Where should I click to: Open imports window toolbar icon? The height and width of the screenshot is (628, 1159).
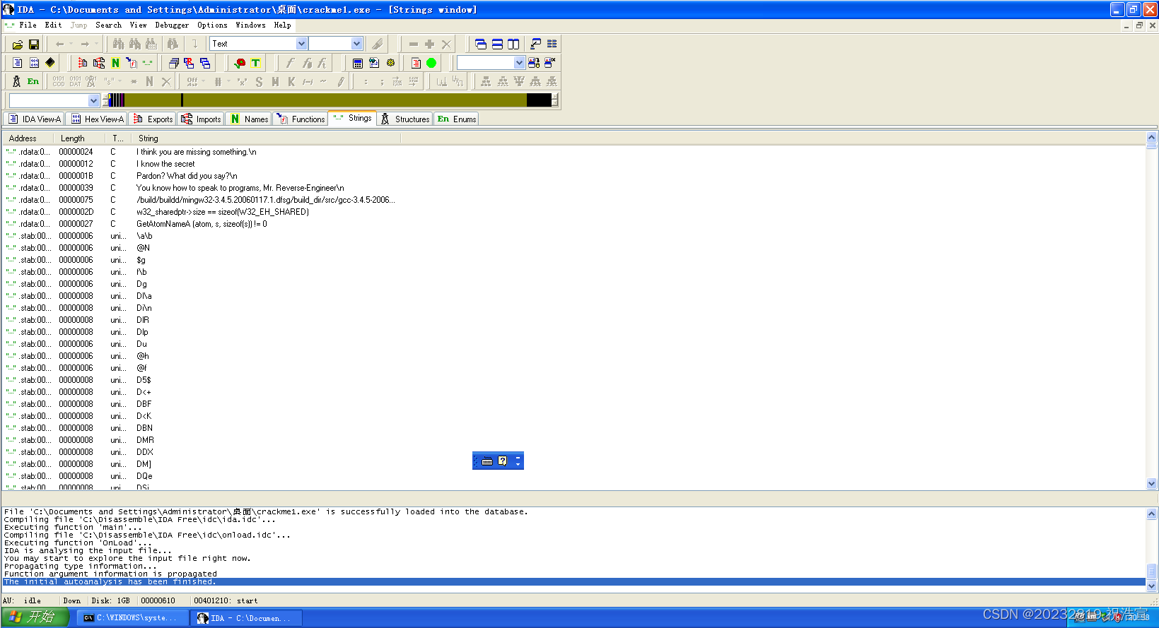pos(99,63)
